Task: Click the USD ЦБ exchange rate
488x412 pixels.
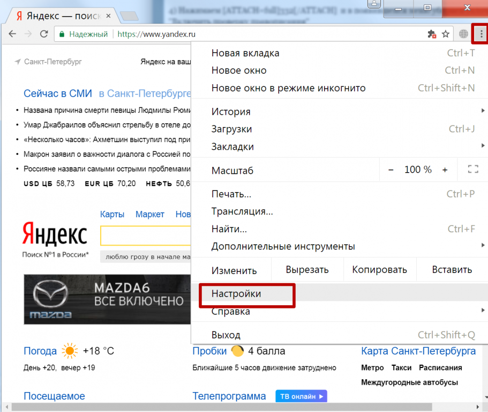Action: (49, 183)
